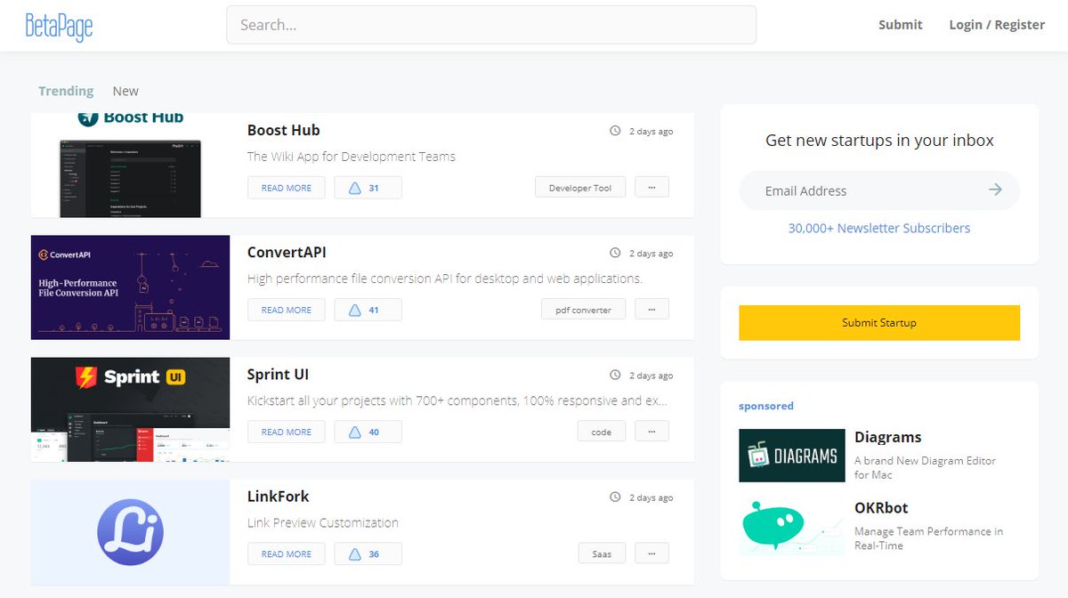This screenshot has height=598, width=1068.
Task: Open the LinkFork logo thumbnail
Action: pyautogui.click(x=131, y=532)
